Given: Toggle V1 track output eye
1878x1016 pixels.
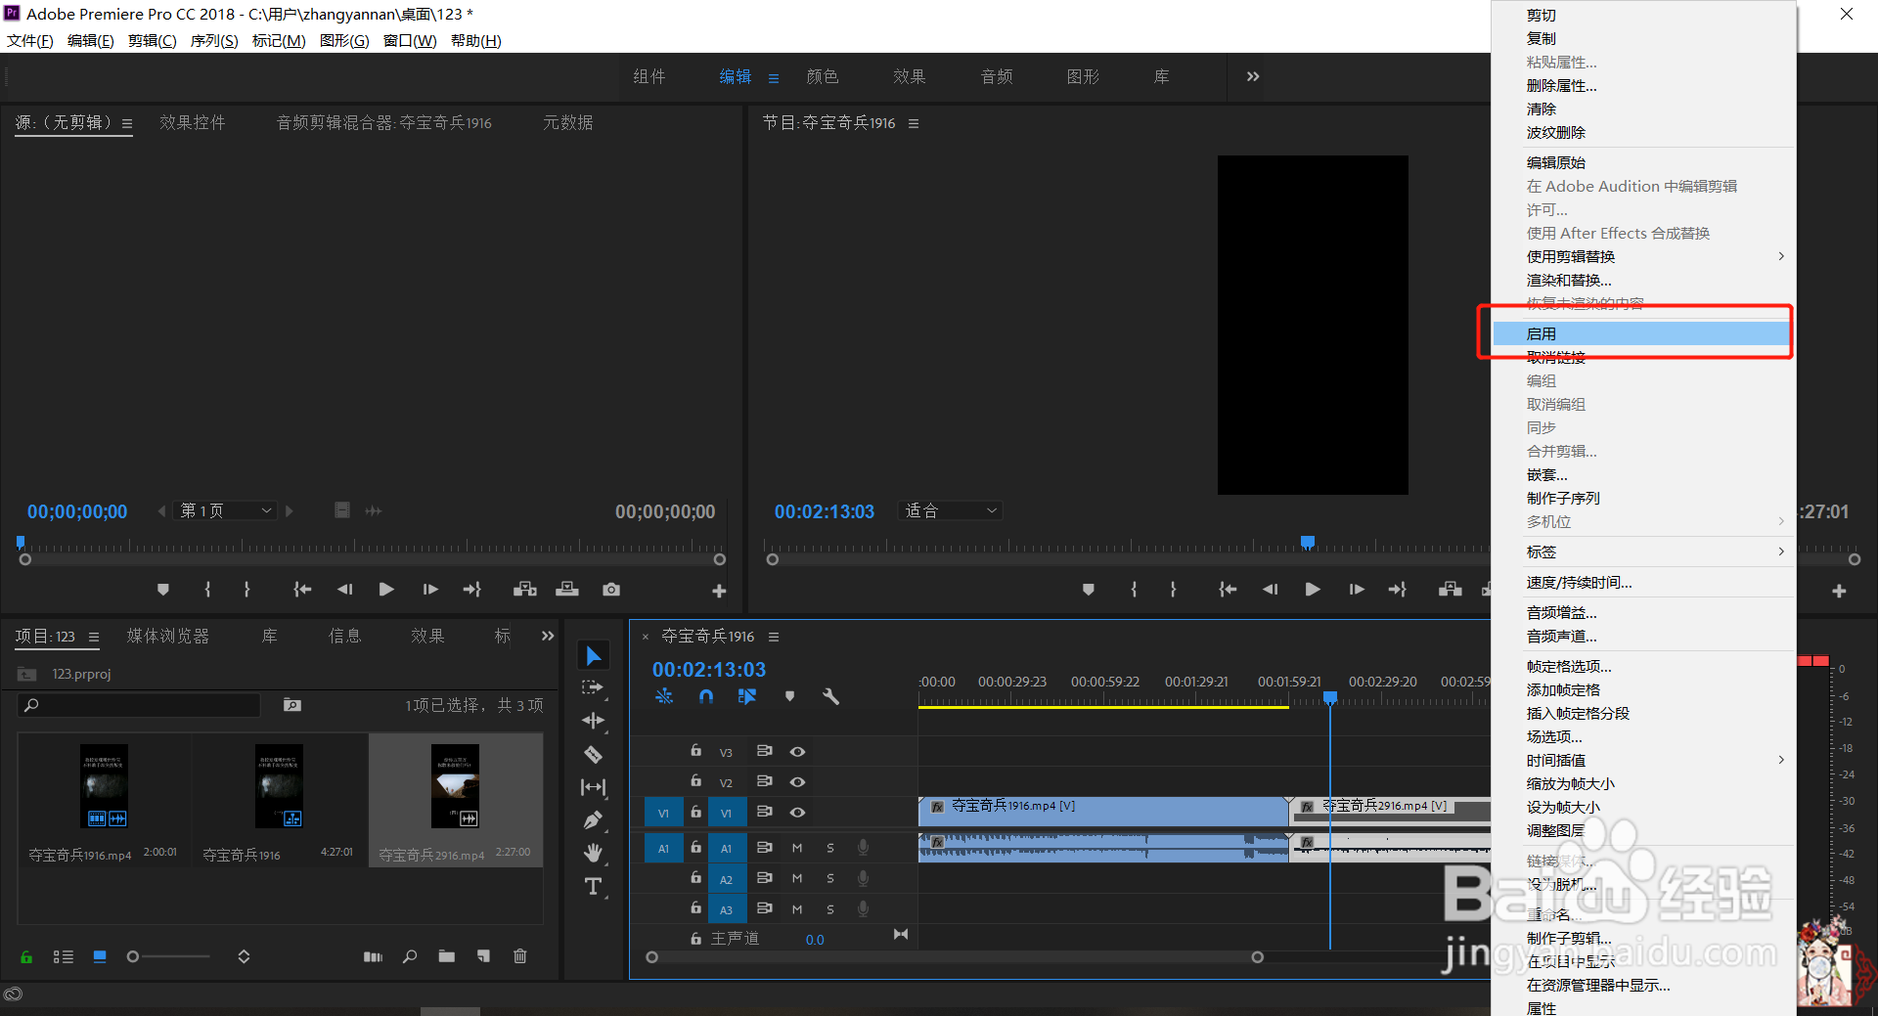Looking at the screenshot, I should click(798, 813).
